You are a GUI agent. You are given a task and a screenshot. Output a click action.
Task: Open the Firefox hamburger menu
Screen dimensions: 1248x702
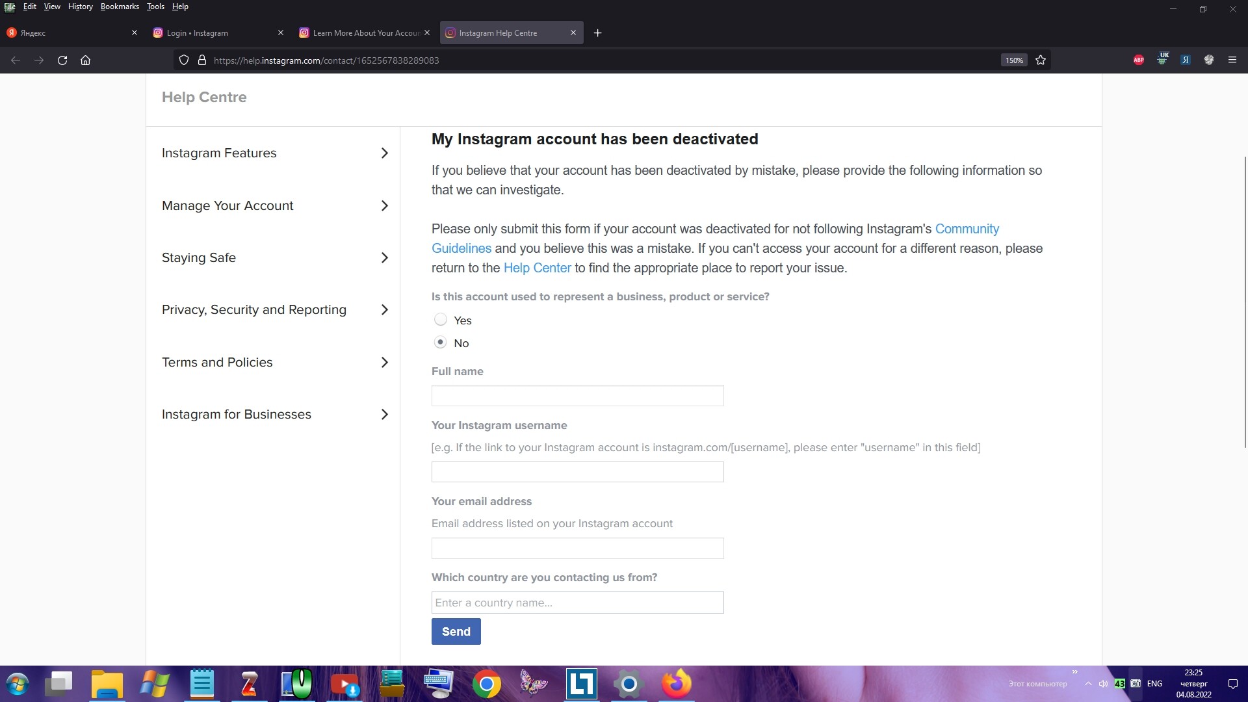tap(1232, 60)
